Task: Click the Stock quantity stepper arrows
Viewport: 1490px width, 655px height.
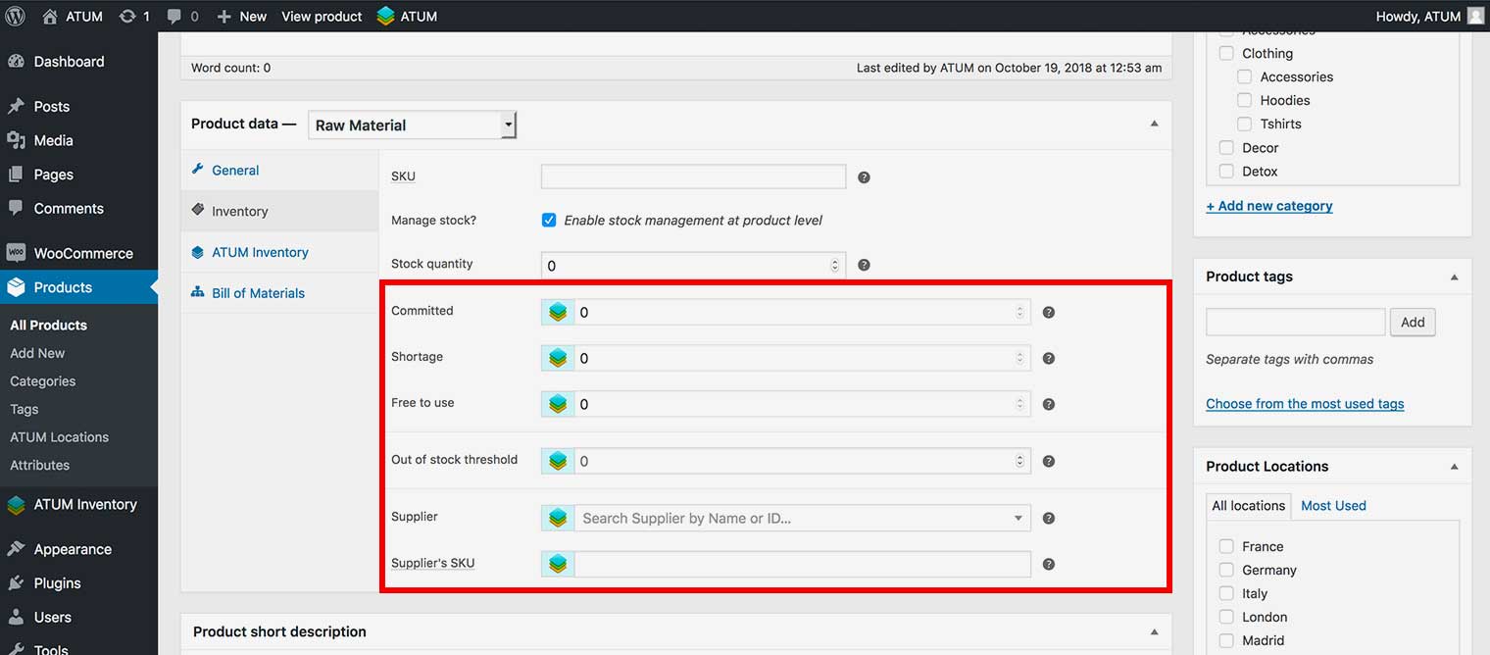Action: point(835,265)
